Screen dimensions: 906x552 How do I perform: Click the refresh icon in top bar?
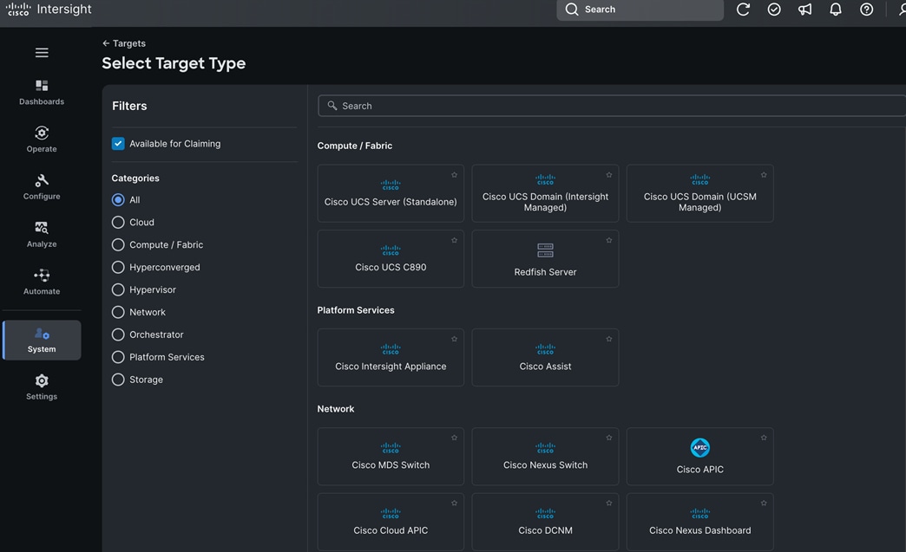(x=743, y=10)
